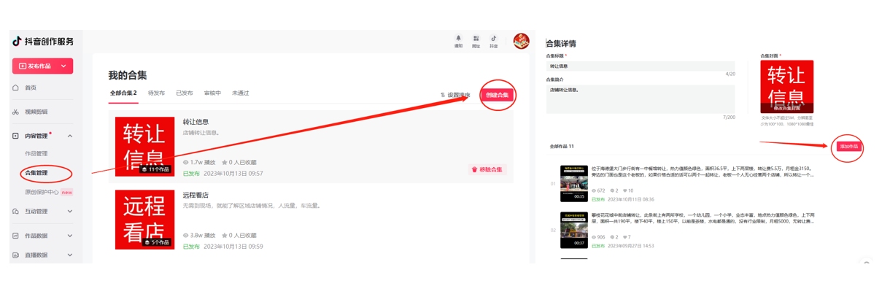Open the 抖音 icon in header
Screen dimensions: 890x297
click(494, 39)
